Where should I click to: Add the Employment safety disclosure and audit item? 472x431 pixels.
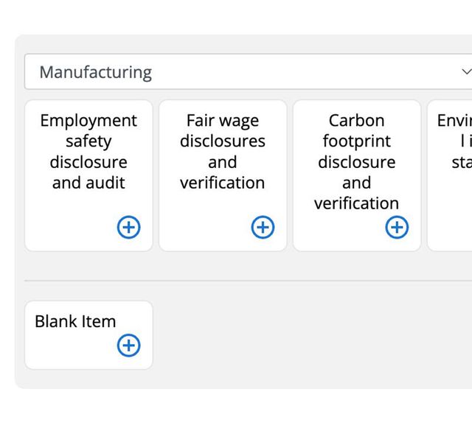[129, 228]
